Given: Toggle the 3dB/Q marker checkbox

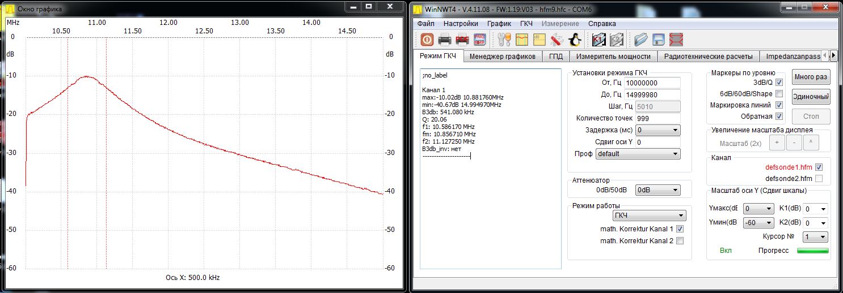Looking at the screenshot, I should (779, 83).
